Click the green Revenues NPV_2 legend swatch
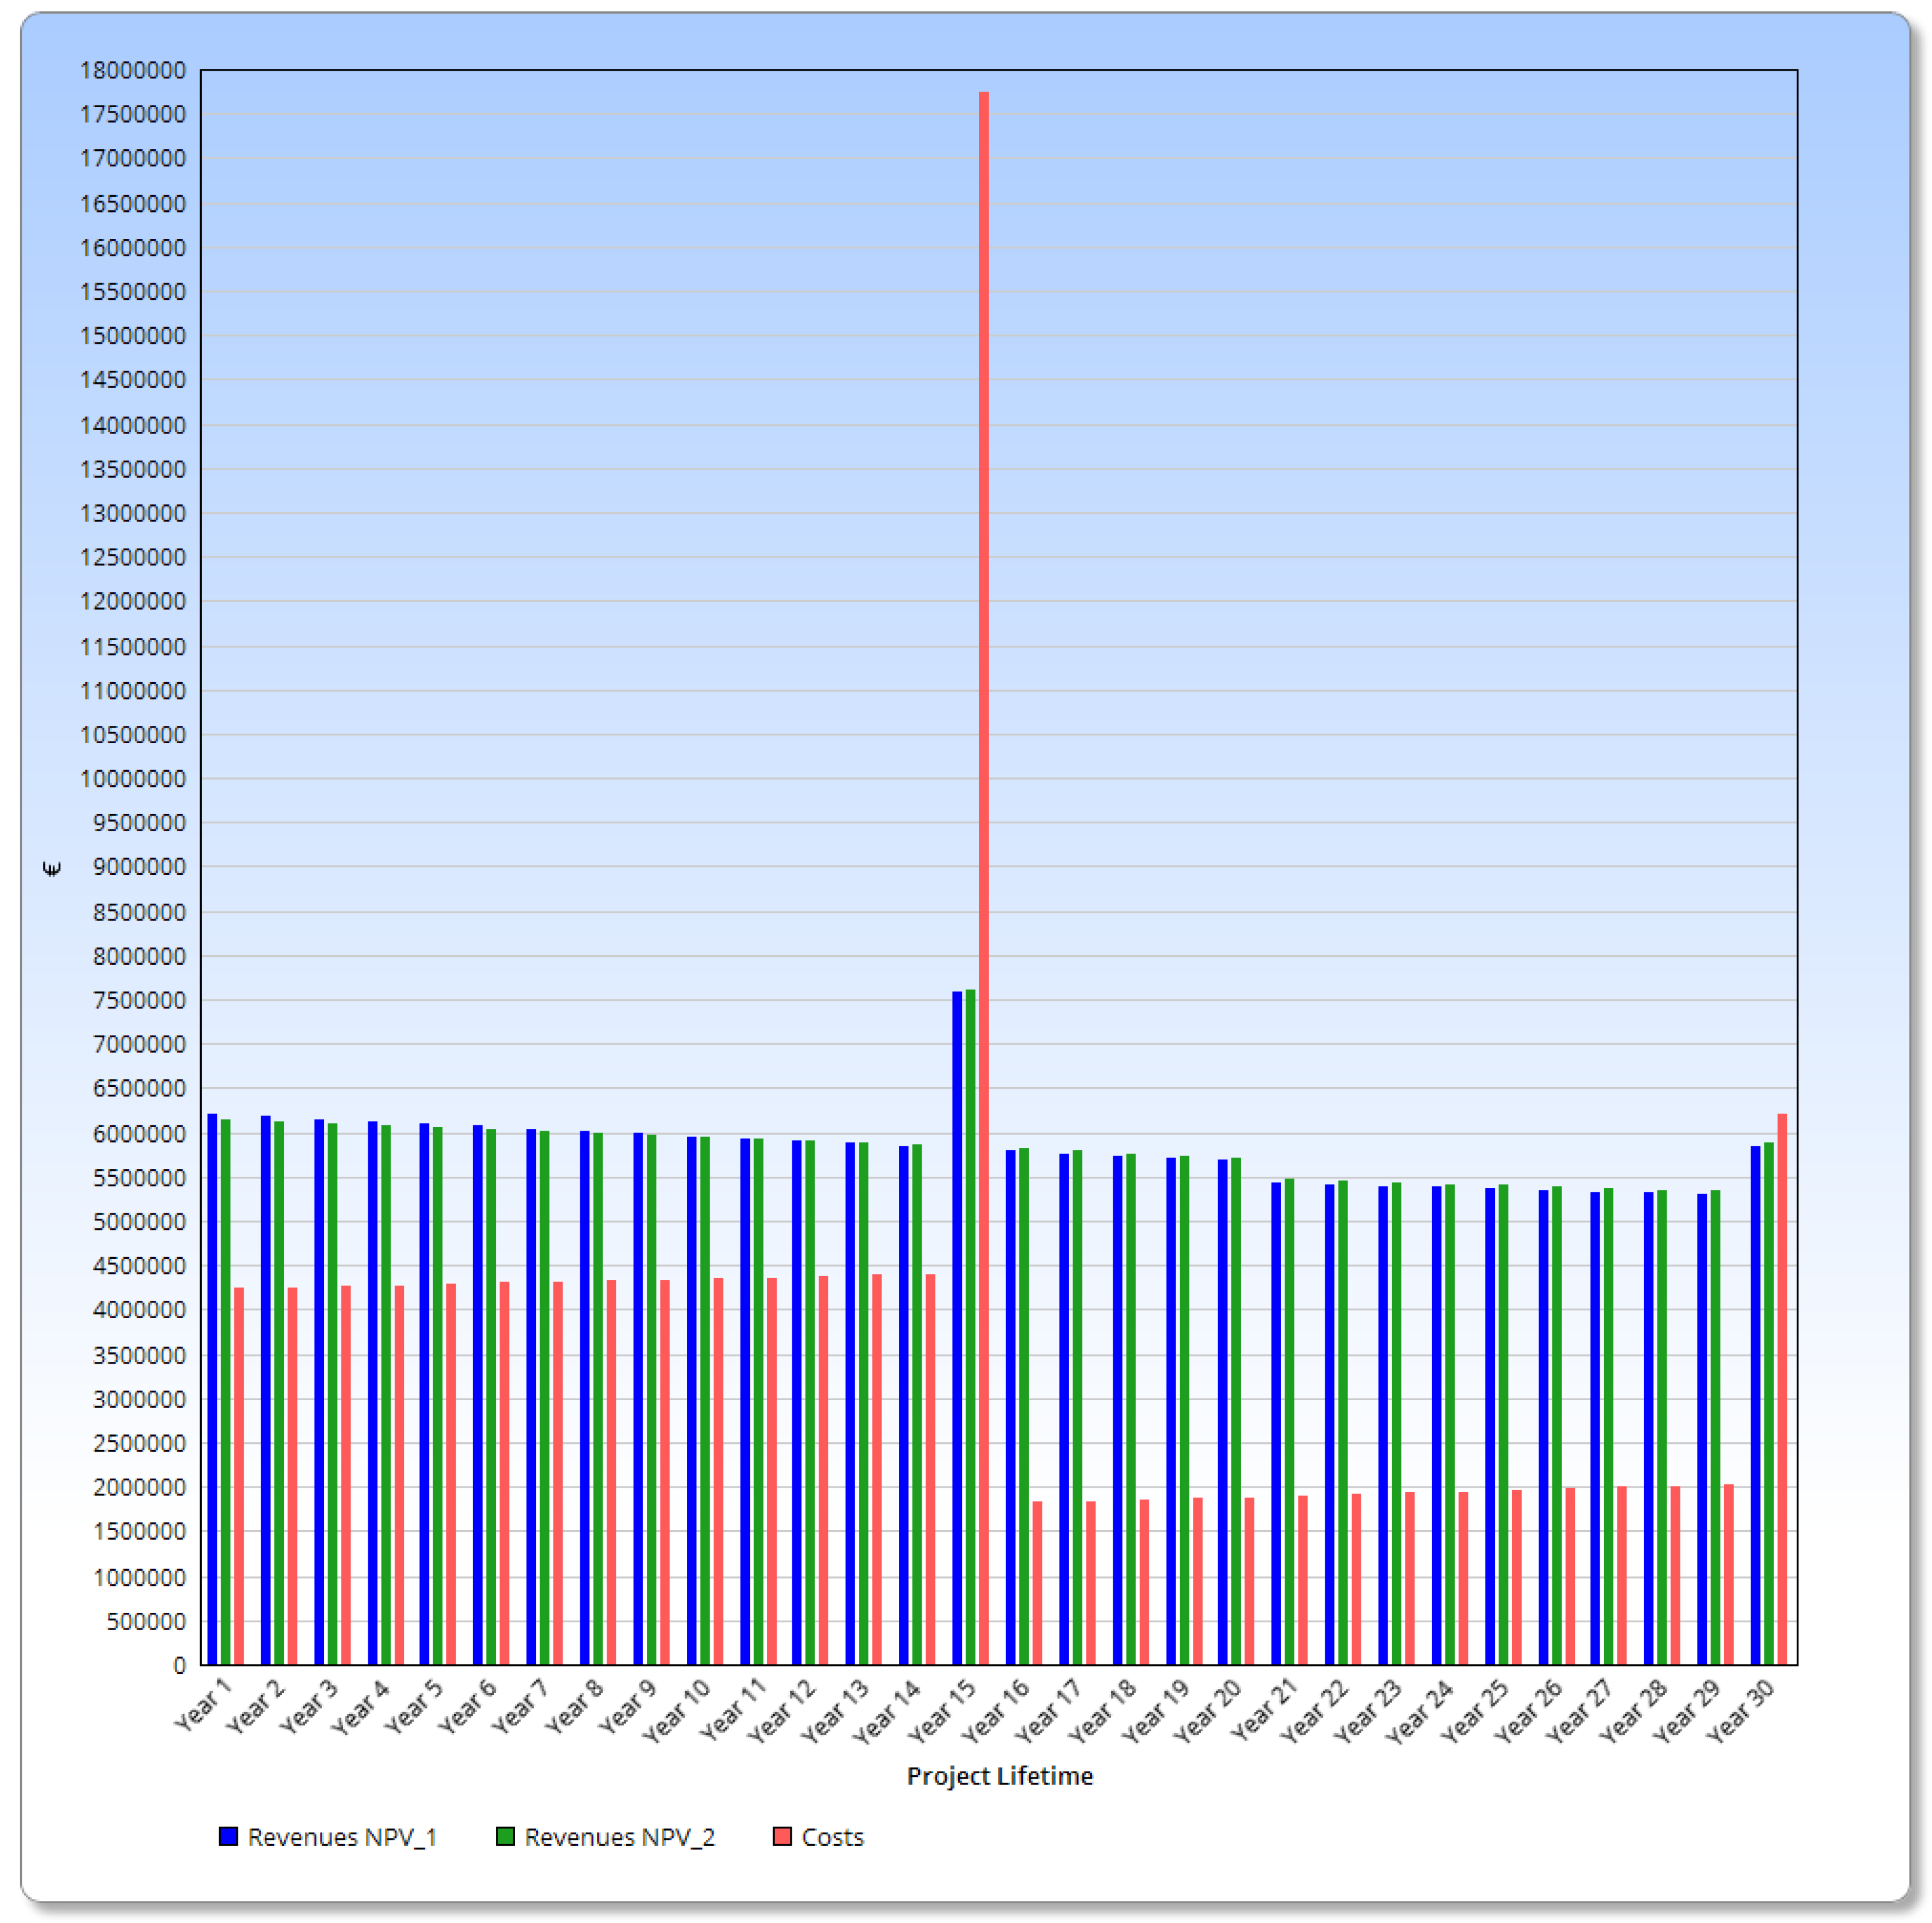The height and width of the screenshot is (1923, 1932). (505, 1836)
